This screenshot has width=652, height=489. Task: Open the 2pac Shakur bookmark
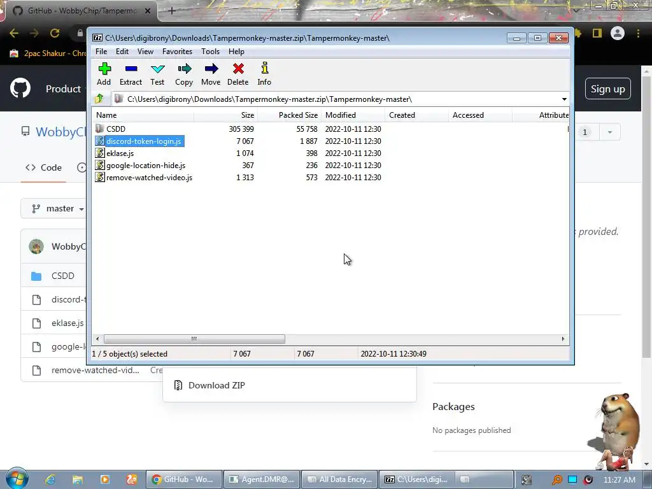point(48,53)
